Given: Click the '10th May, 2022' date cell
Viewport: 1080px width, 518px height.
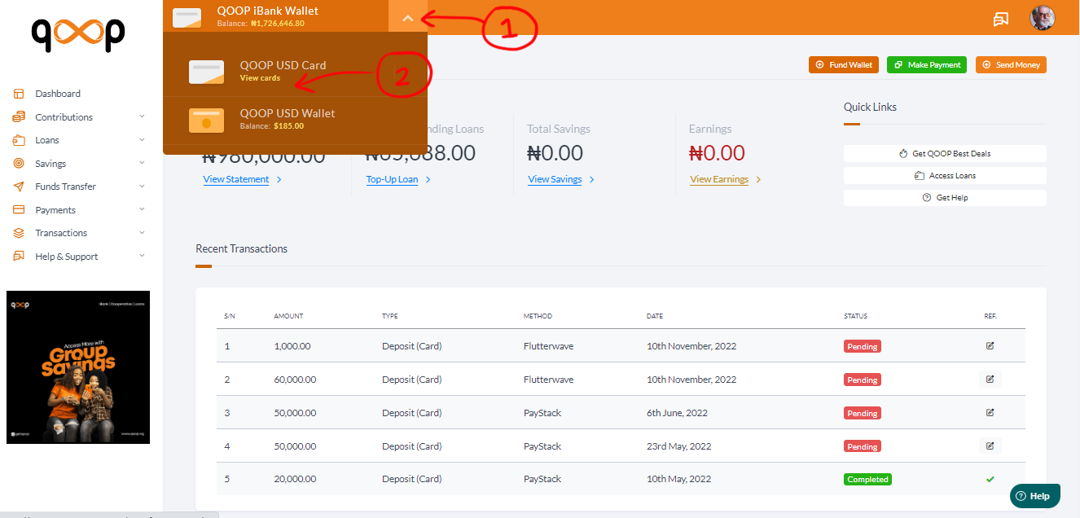Looking at the screenshot, I should coord(678,480).
